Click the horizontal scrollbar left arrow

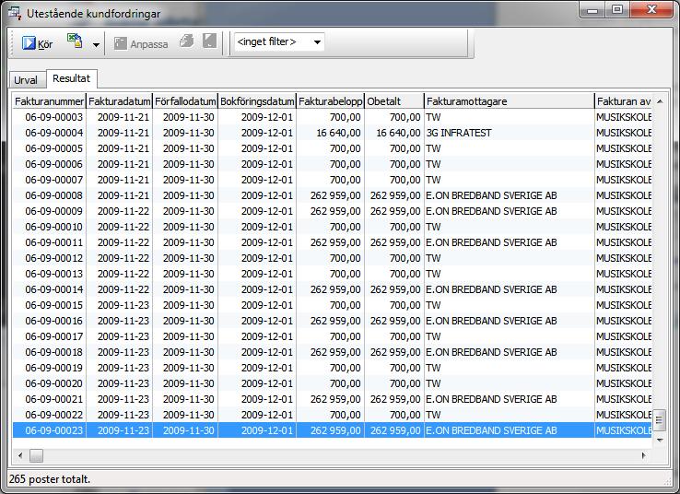[20, 455]
